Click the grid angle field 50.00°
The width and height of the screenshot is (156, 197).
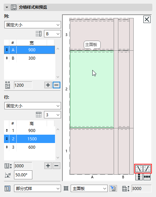(23, 175)
